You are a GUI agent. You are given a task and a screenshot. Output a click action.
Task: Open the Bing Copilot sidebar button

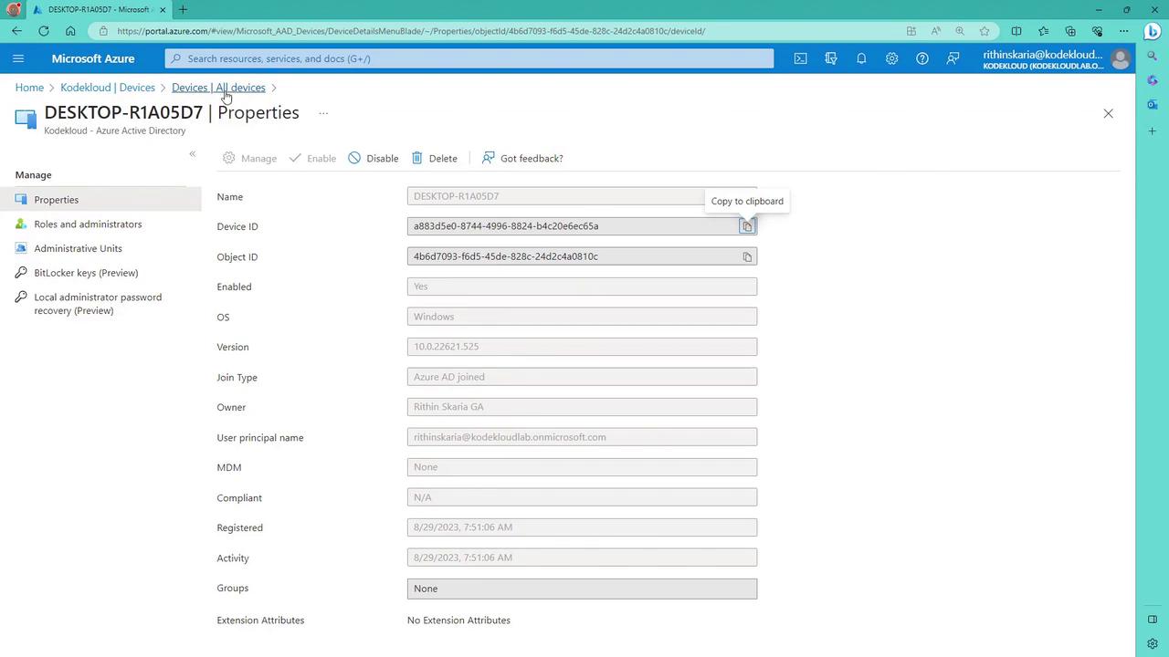click(x=1153, y=30)
